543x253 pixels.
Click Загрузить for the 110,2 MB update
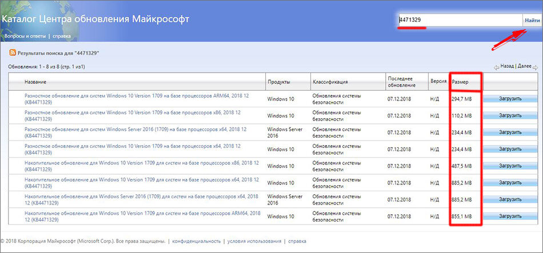click(x=510, y=115)
